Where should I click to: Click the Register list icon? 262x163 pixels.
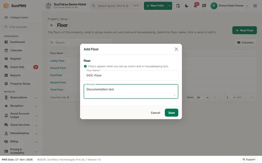click(x=6, y=59)
